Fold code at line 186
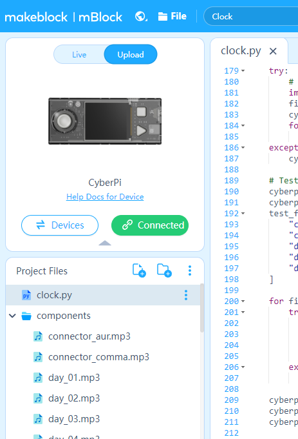This screenshot has width=298, height=439. click(243, 148)
